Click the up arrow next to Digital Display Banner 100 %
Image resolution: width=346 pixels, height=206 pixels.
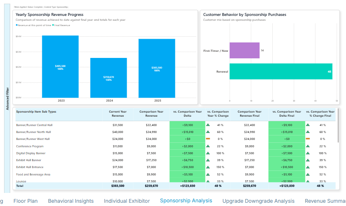[208, 153]
